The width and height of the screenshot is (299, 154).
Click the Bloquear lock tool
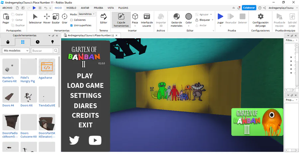pyautogui.click(x=203, y=20)
